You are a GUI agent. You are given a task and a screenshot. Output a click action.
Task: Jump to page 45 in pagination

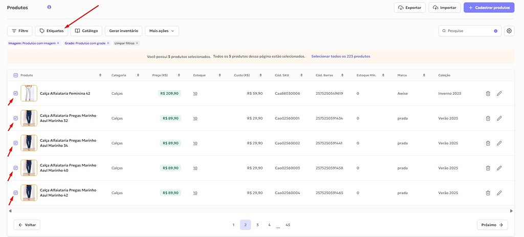[x=288, y=225]
